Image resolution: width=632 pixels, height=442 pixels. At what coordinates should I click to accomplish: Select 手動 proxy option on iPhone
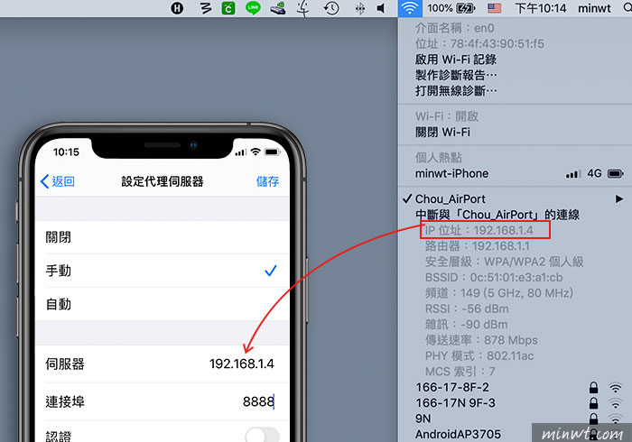[x=162, y=271]
